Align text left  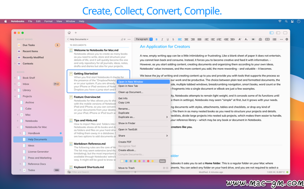[180, 39]
